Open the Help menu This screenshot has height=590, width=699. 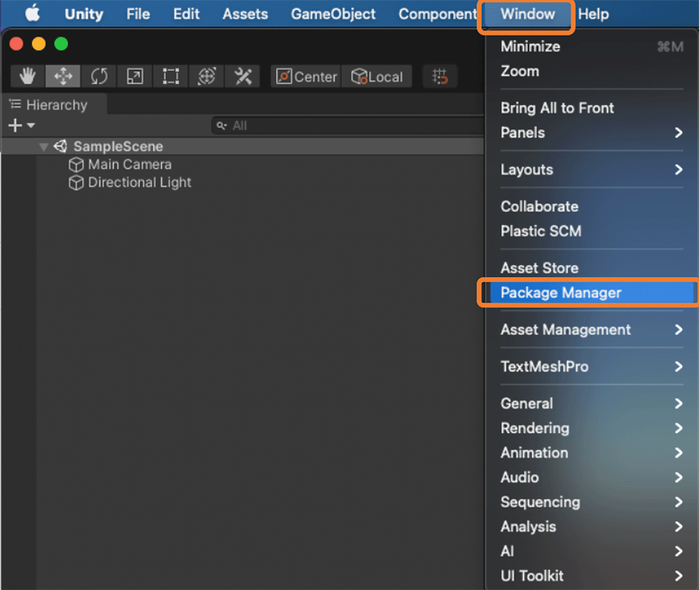pos(593,14)
